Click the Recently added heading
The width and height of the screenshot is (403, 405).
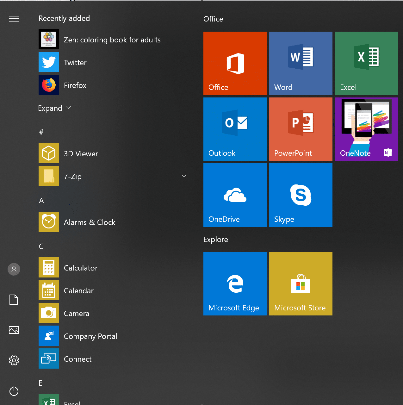click(x=64, y=18)
